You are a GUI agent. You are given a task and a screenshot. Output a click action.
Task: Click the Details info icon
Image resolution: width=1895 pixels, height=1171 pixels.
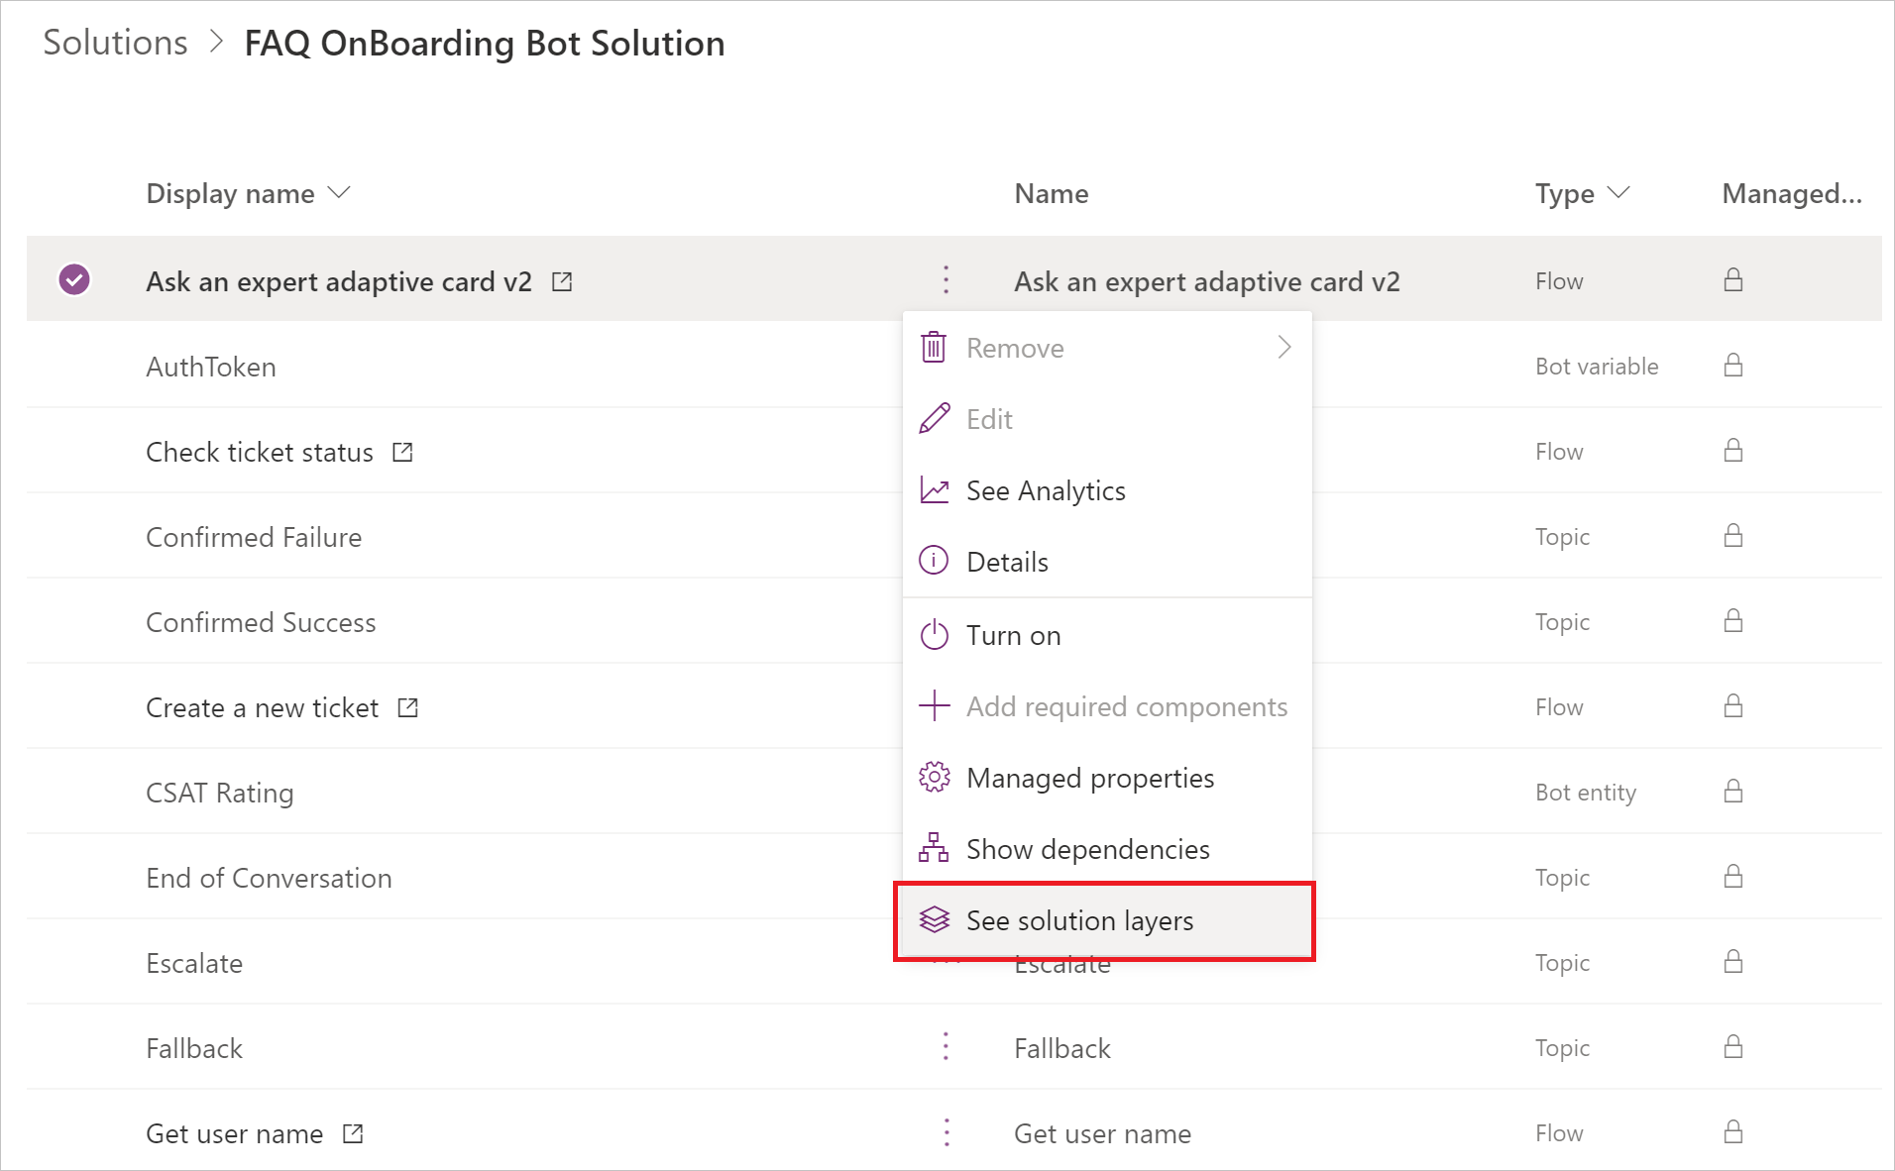click(x=933, y=560)
